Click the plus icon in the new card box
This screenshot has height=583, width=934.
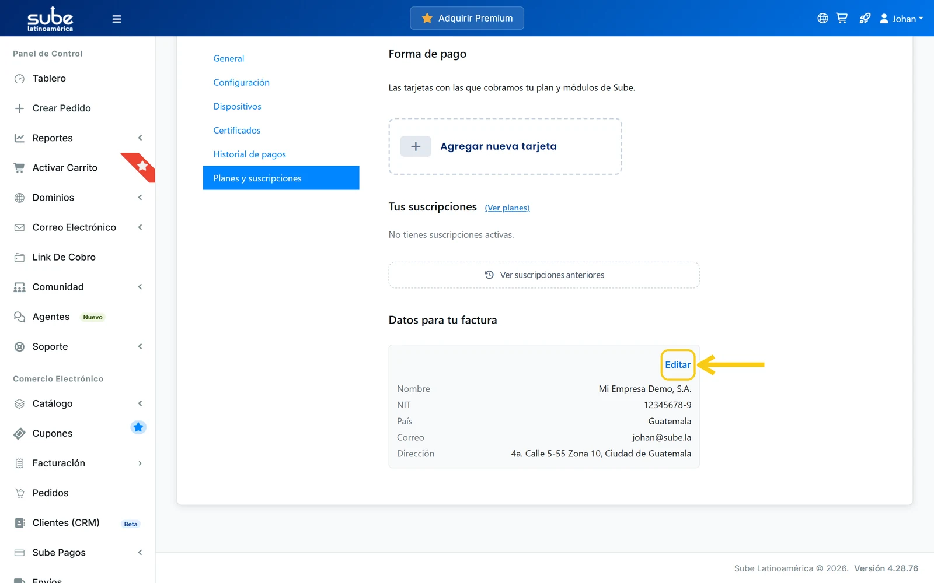point(416,146)
